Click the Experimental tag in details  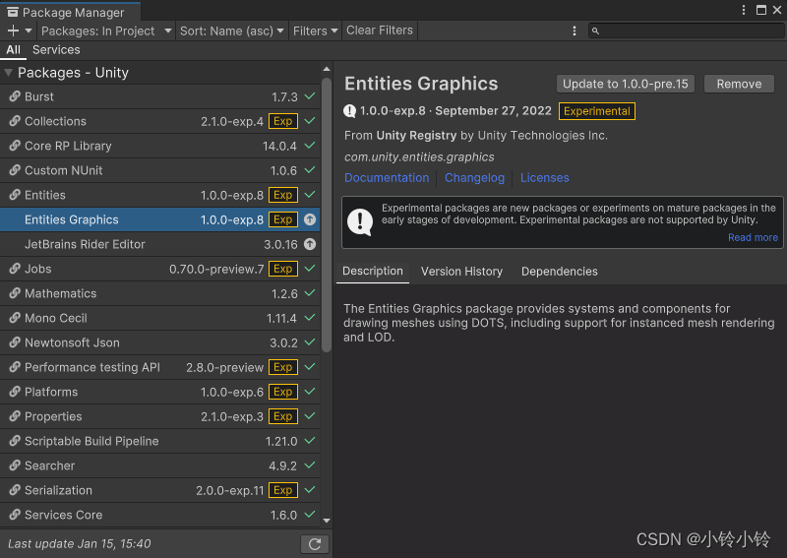597,111
